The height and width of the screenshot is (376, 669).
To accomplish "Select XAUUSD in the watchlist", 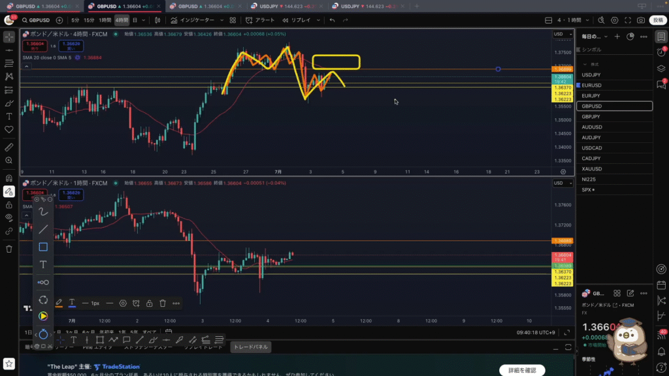I will click(614, 169).
